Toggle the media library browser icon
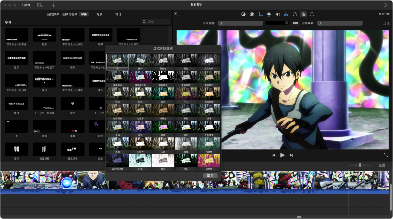Screen dimensions: 393x219 [40, 5]
